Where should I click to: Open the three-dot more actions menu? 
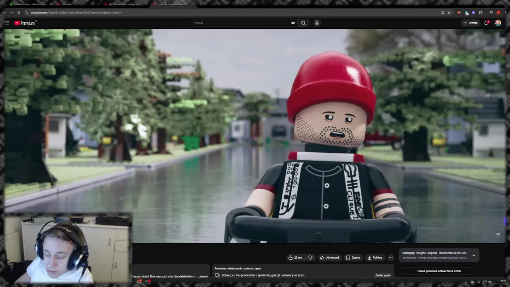391,258
